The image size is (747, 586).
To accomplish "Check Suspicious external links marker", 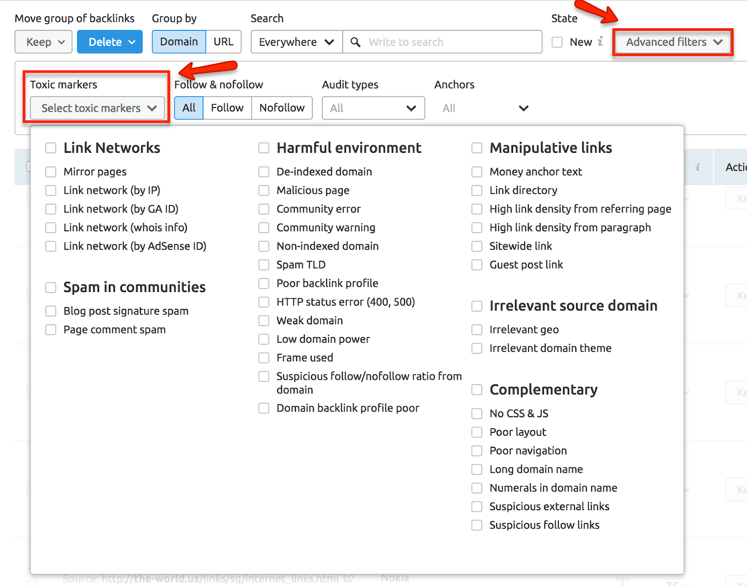I will [x=477, y=507].
